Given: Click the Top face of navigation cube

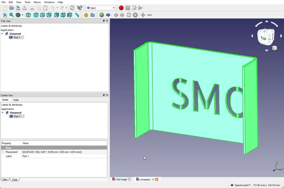Looking at the screenshot, I should pyautogui.click(x=263, y=38).
